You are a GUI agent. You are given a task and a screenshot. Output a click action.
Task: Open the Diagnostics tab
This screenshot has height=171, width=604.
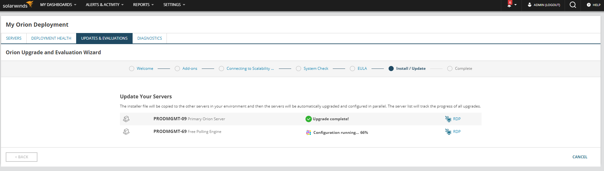tap(150, 38)
